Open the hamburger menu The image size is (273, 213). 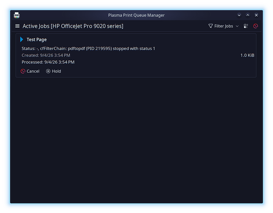(17, 26)
